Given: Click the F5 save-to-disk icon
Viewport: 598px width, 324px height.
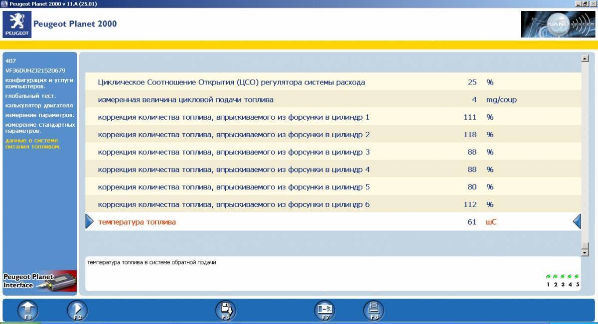Looking at the screenshot, I should [x=225, y=311].
